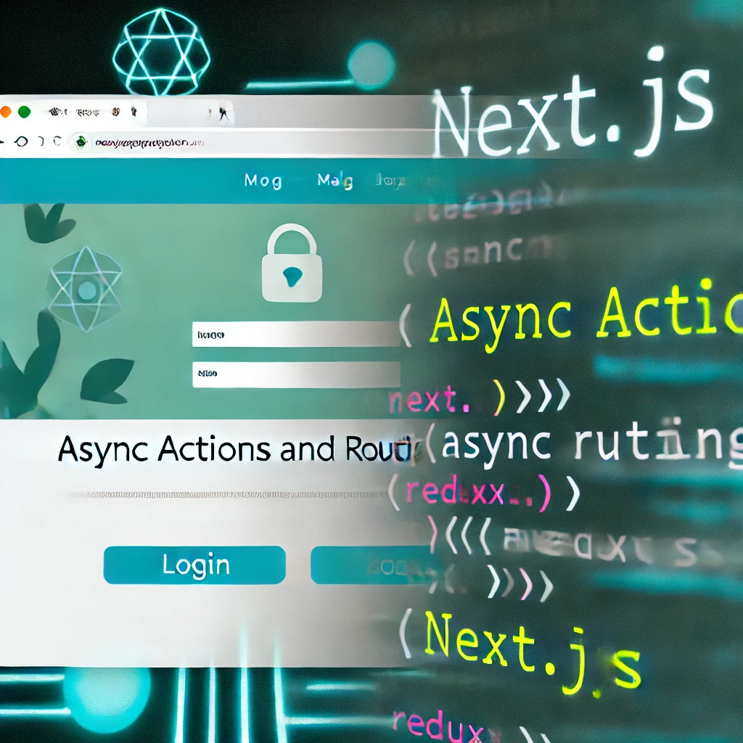Click the teal button beside Login
This screenshot has height=743, width=743.
click(x=377, y=565)
